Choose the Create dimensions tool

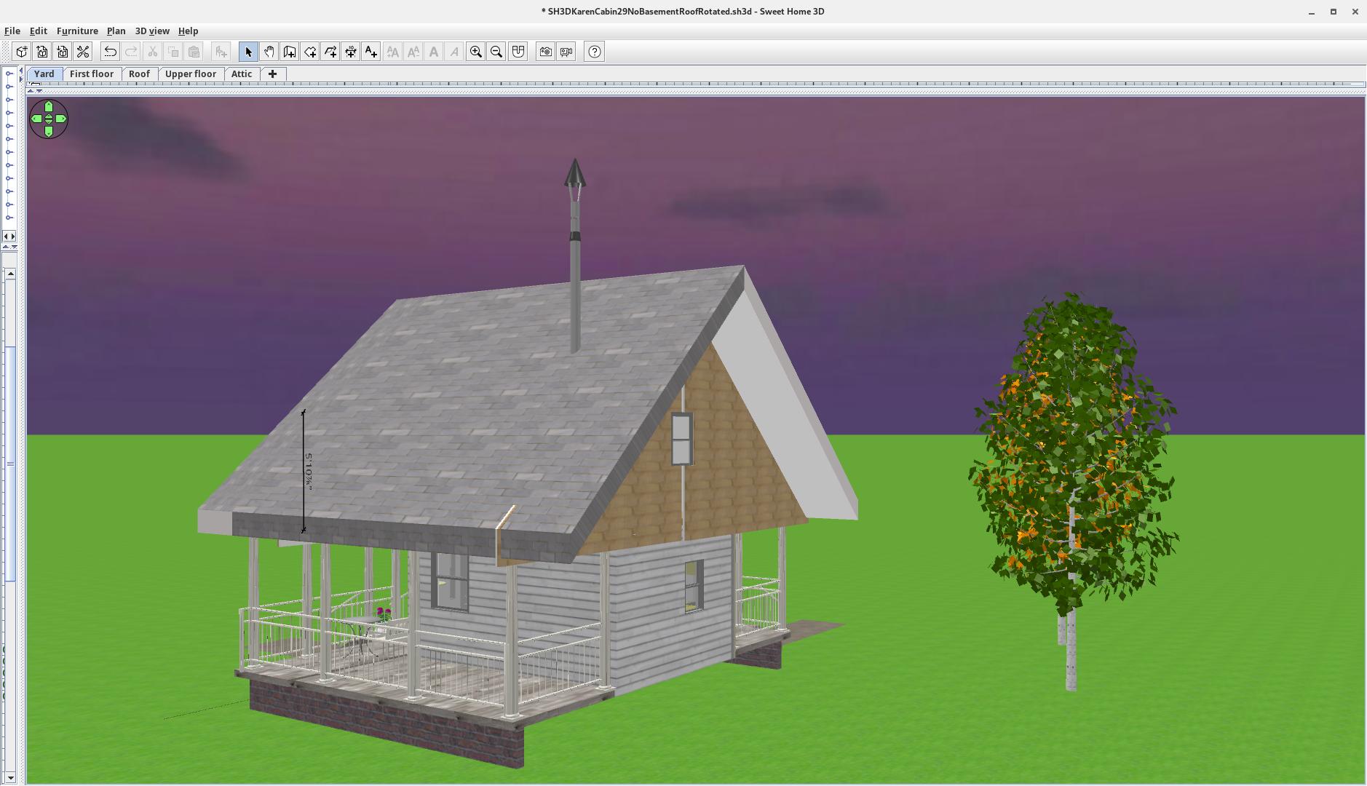[351, 52]
